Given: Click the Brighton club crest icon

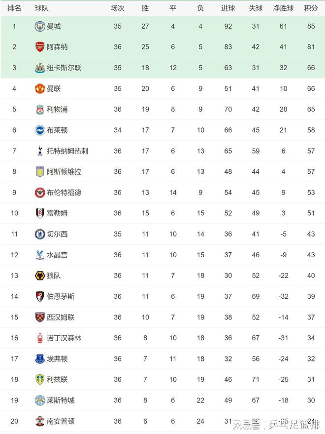Looking at the screenshot, I should 40,130.
